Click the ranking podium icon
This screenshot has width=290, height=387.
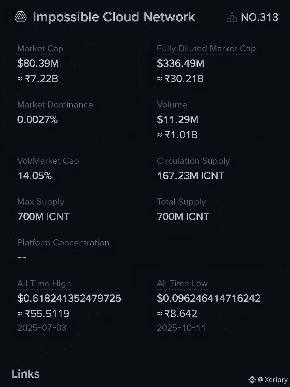[x=232, y=17]
